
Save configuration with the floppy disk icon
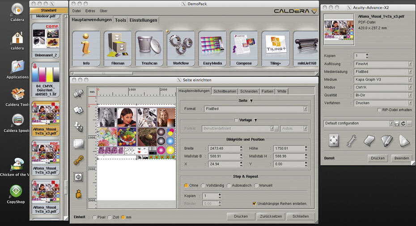tap(397, 124)
